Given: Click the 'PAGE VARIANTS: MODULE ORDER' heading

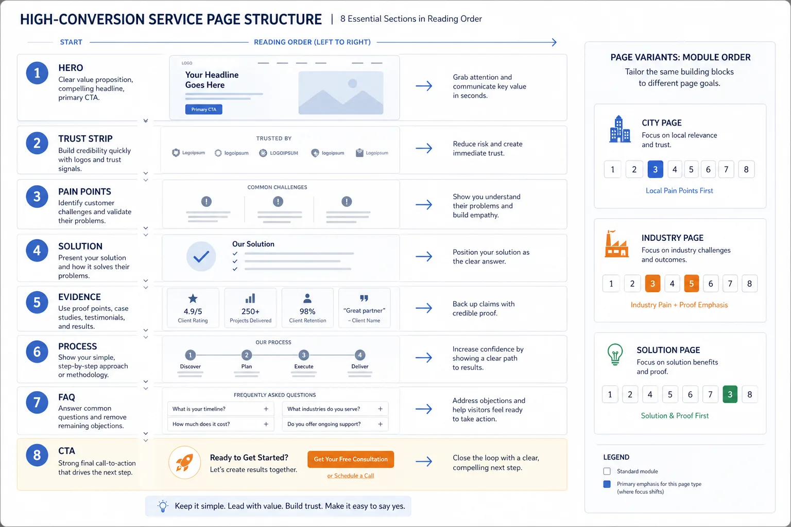Looking at the screenshot, I should click(x=680, y=57).
